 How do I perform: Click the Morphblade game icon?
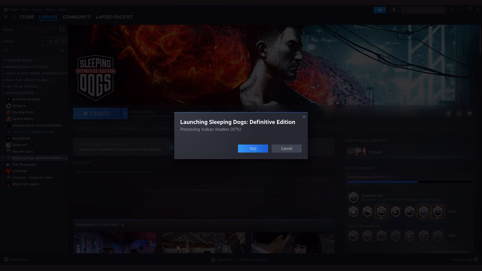point(9,139)
